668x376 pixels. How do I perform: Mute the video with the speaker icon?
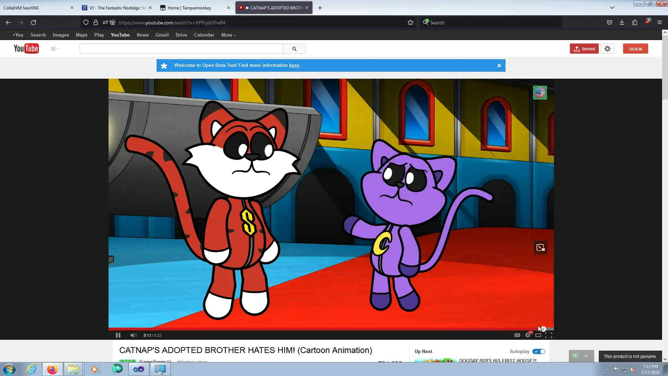click(x=133, y=335)
